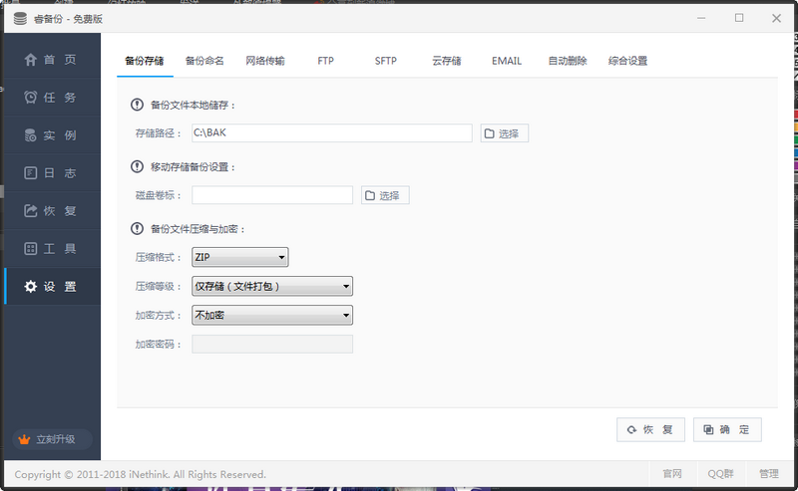798x491 pixels.
Task: Click 管理 link in the footer
Action: pyautogui.click(x=769, y=474)
